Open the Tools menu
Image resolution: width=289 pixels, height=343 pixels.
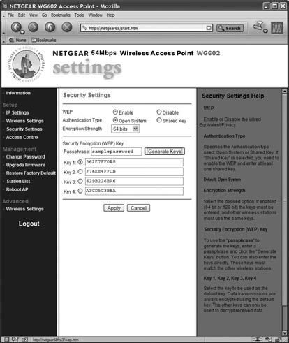pyautogui.click(x=79, y=15)
